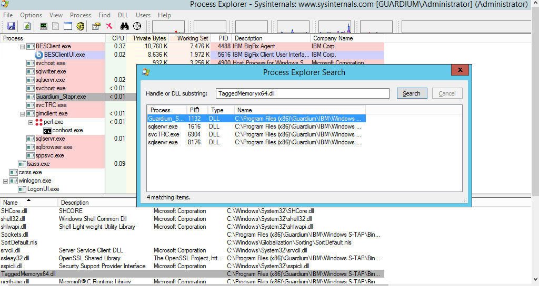
Task: Select sppsvc.exe in the process tree
Action: pos(50,155)
